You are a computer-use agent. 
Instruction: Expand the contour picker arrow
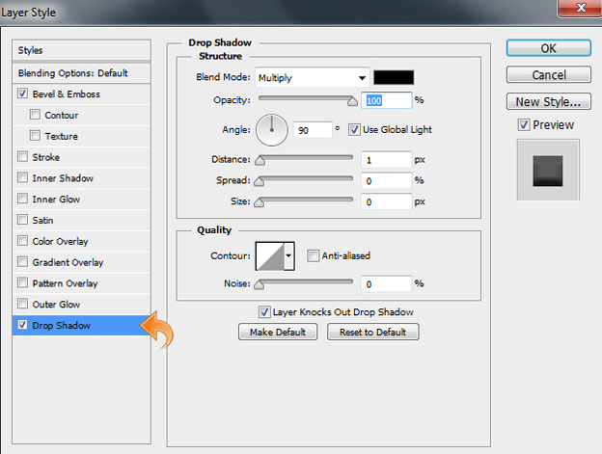(x=288, y=256)
